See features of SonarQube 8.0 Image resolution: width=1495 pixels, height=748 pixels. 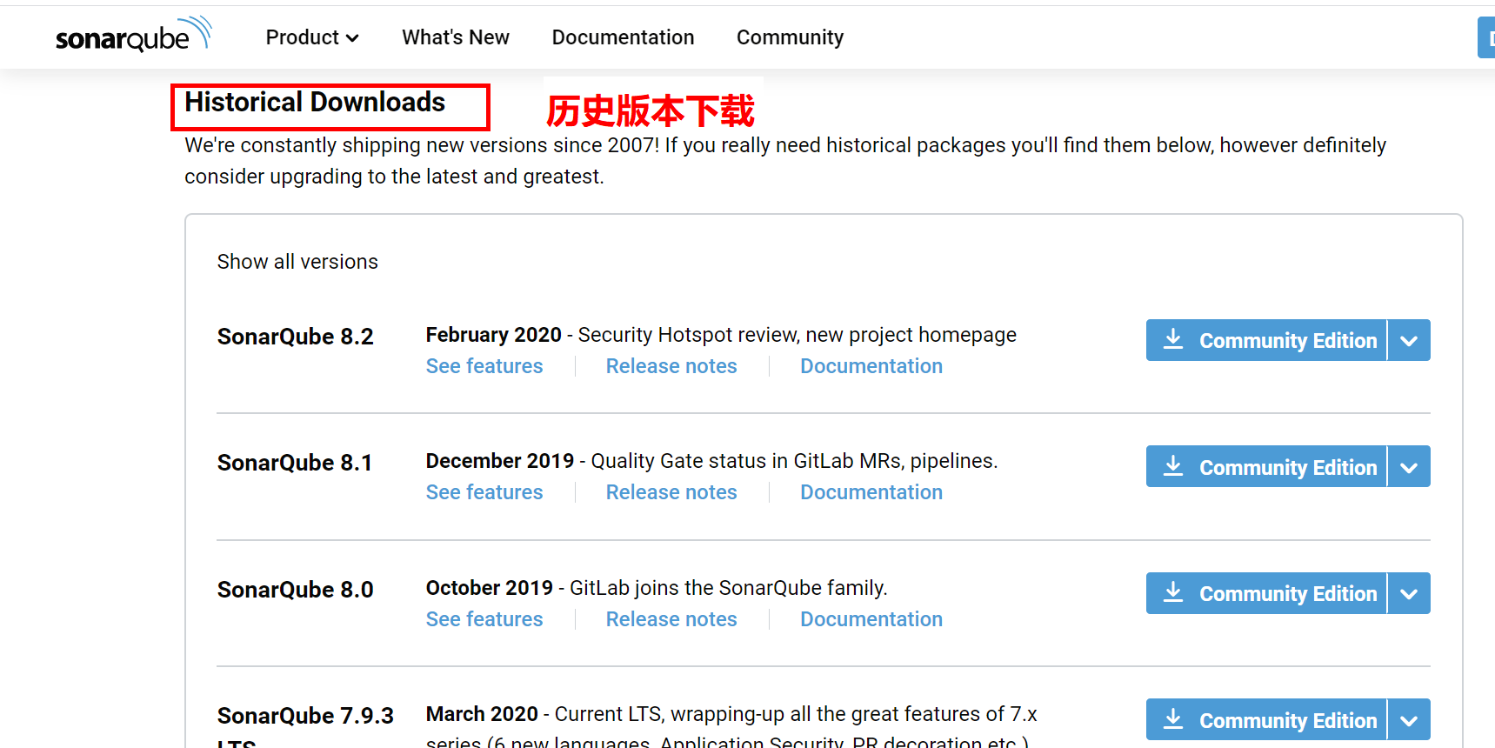click(x=484, y=619)
